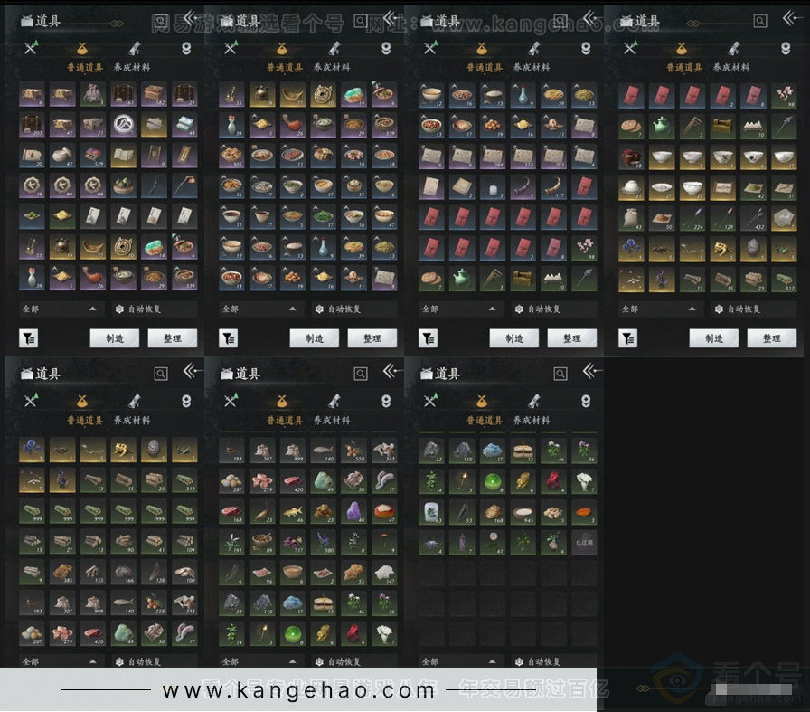
Task: Toggle 自动恢复 in the porcelain-bowls panel
Action: point(755,309)
